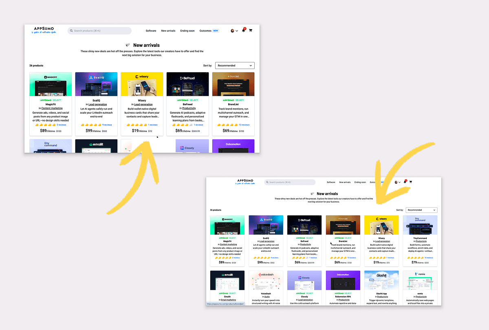Open emailit product image in bottom-right window
This screenshot has width=489, height=330.
[227, 280]
